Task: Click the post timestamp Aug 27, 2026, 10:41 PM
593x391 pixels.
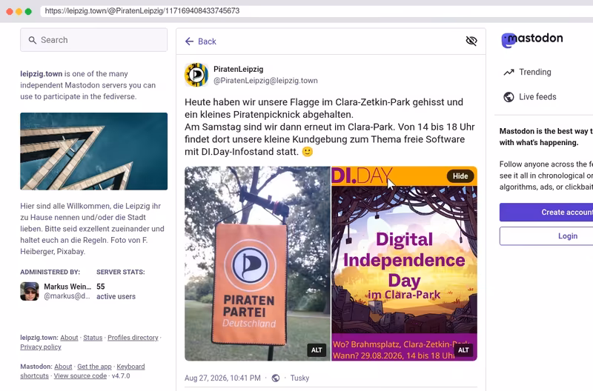Action: point(222,378)
